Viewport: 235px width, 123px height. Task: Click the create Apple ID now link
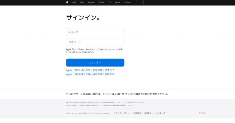[91, 74]
